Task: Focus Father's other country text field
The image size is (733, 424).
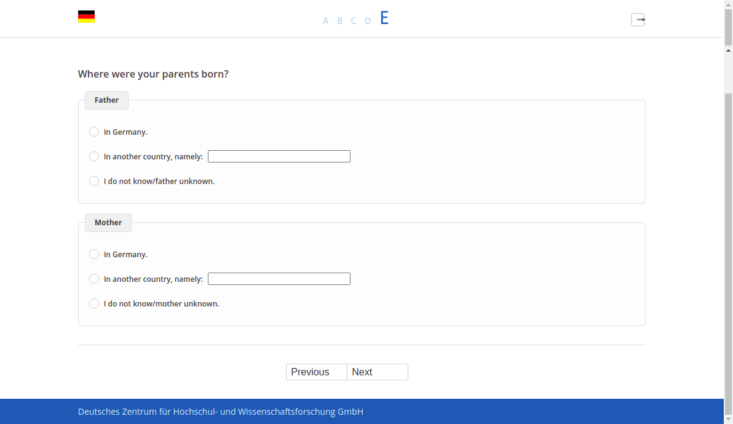Action: pyautogui.click(x=279, y=156)
